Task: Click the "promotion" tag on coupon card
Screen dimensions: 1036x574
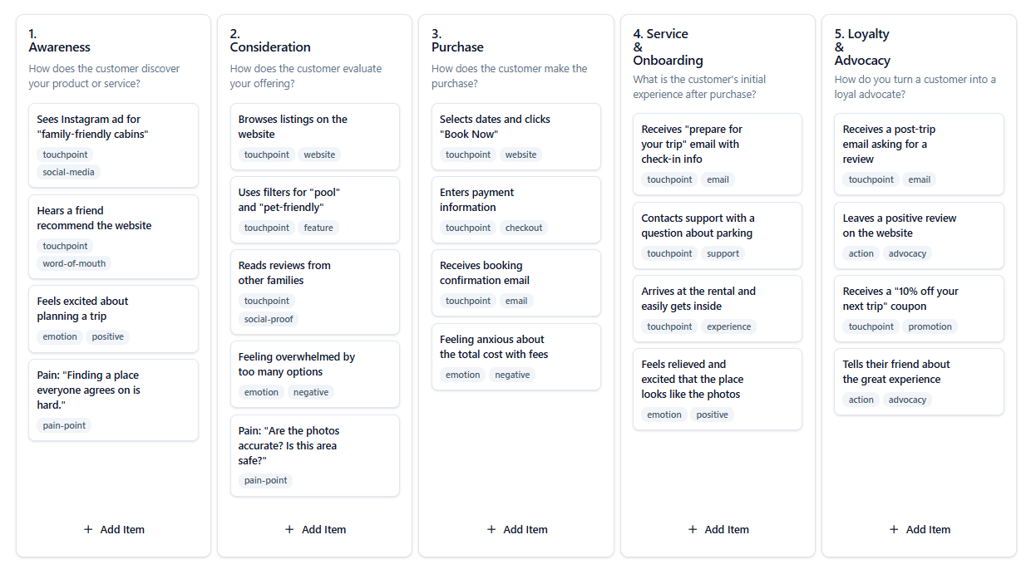Action: coord(930,326)
